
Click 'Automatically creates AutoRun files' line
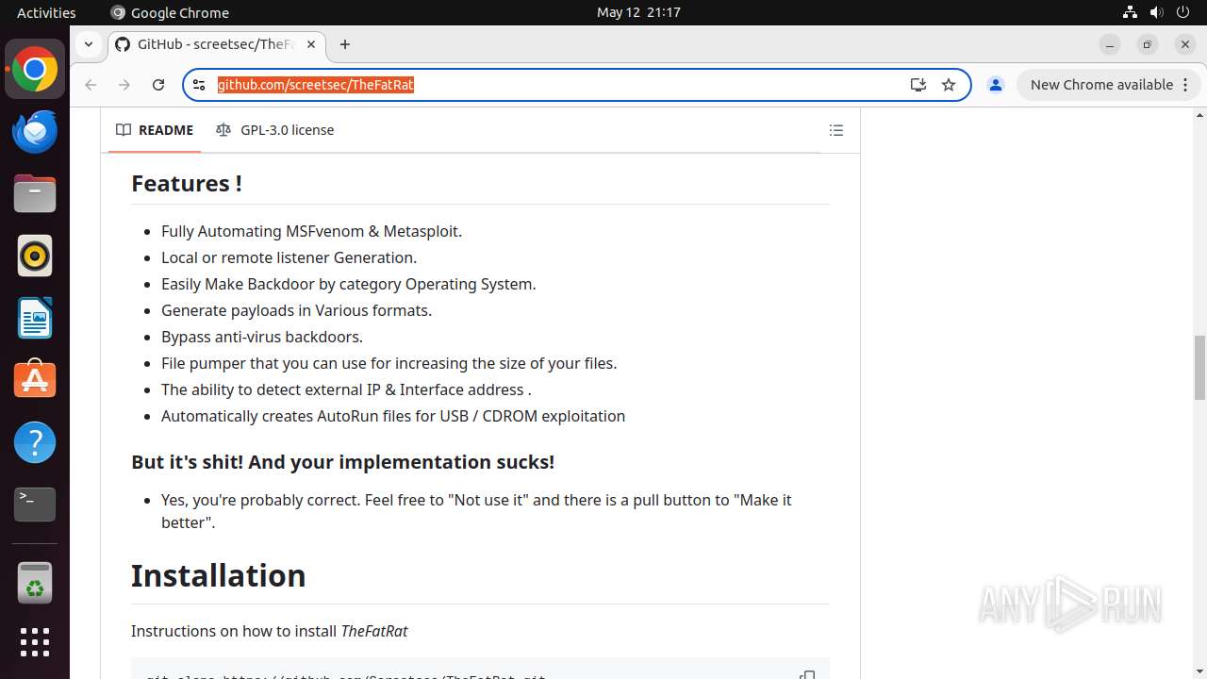[x=393, y=416]
